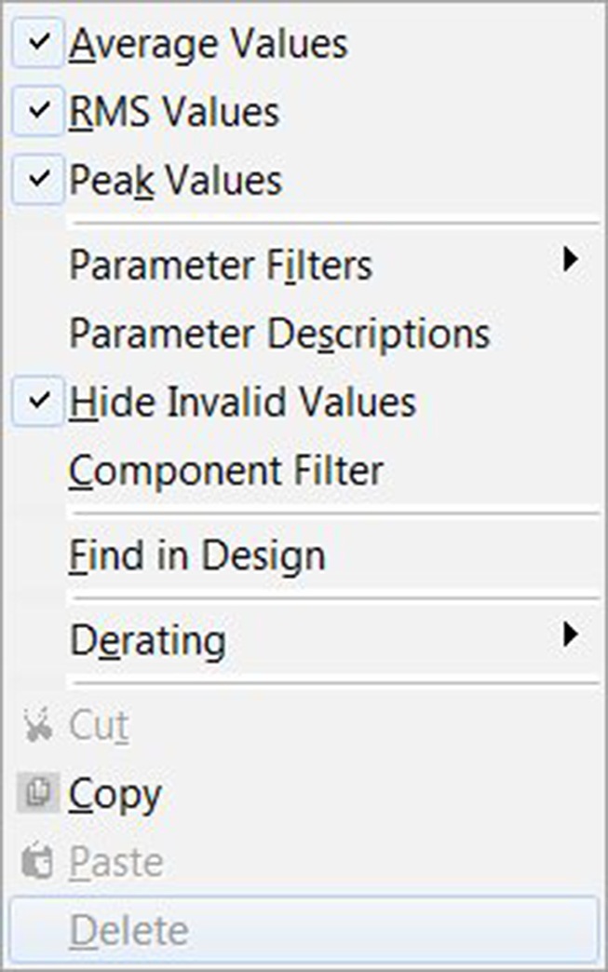This screenshot has width=608, height=972.
Task: Click the scissors icon beside Cut
Action: 38,727
